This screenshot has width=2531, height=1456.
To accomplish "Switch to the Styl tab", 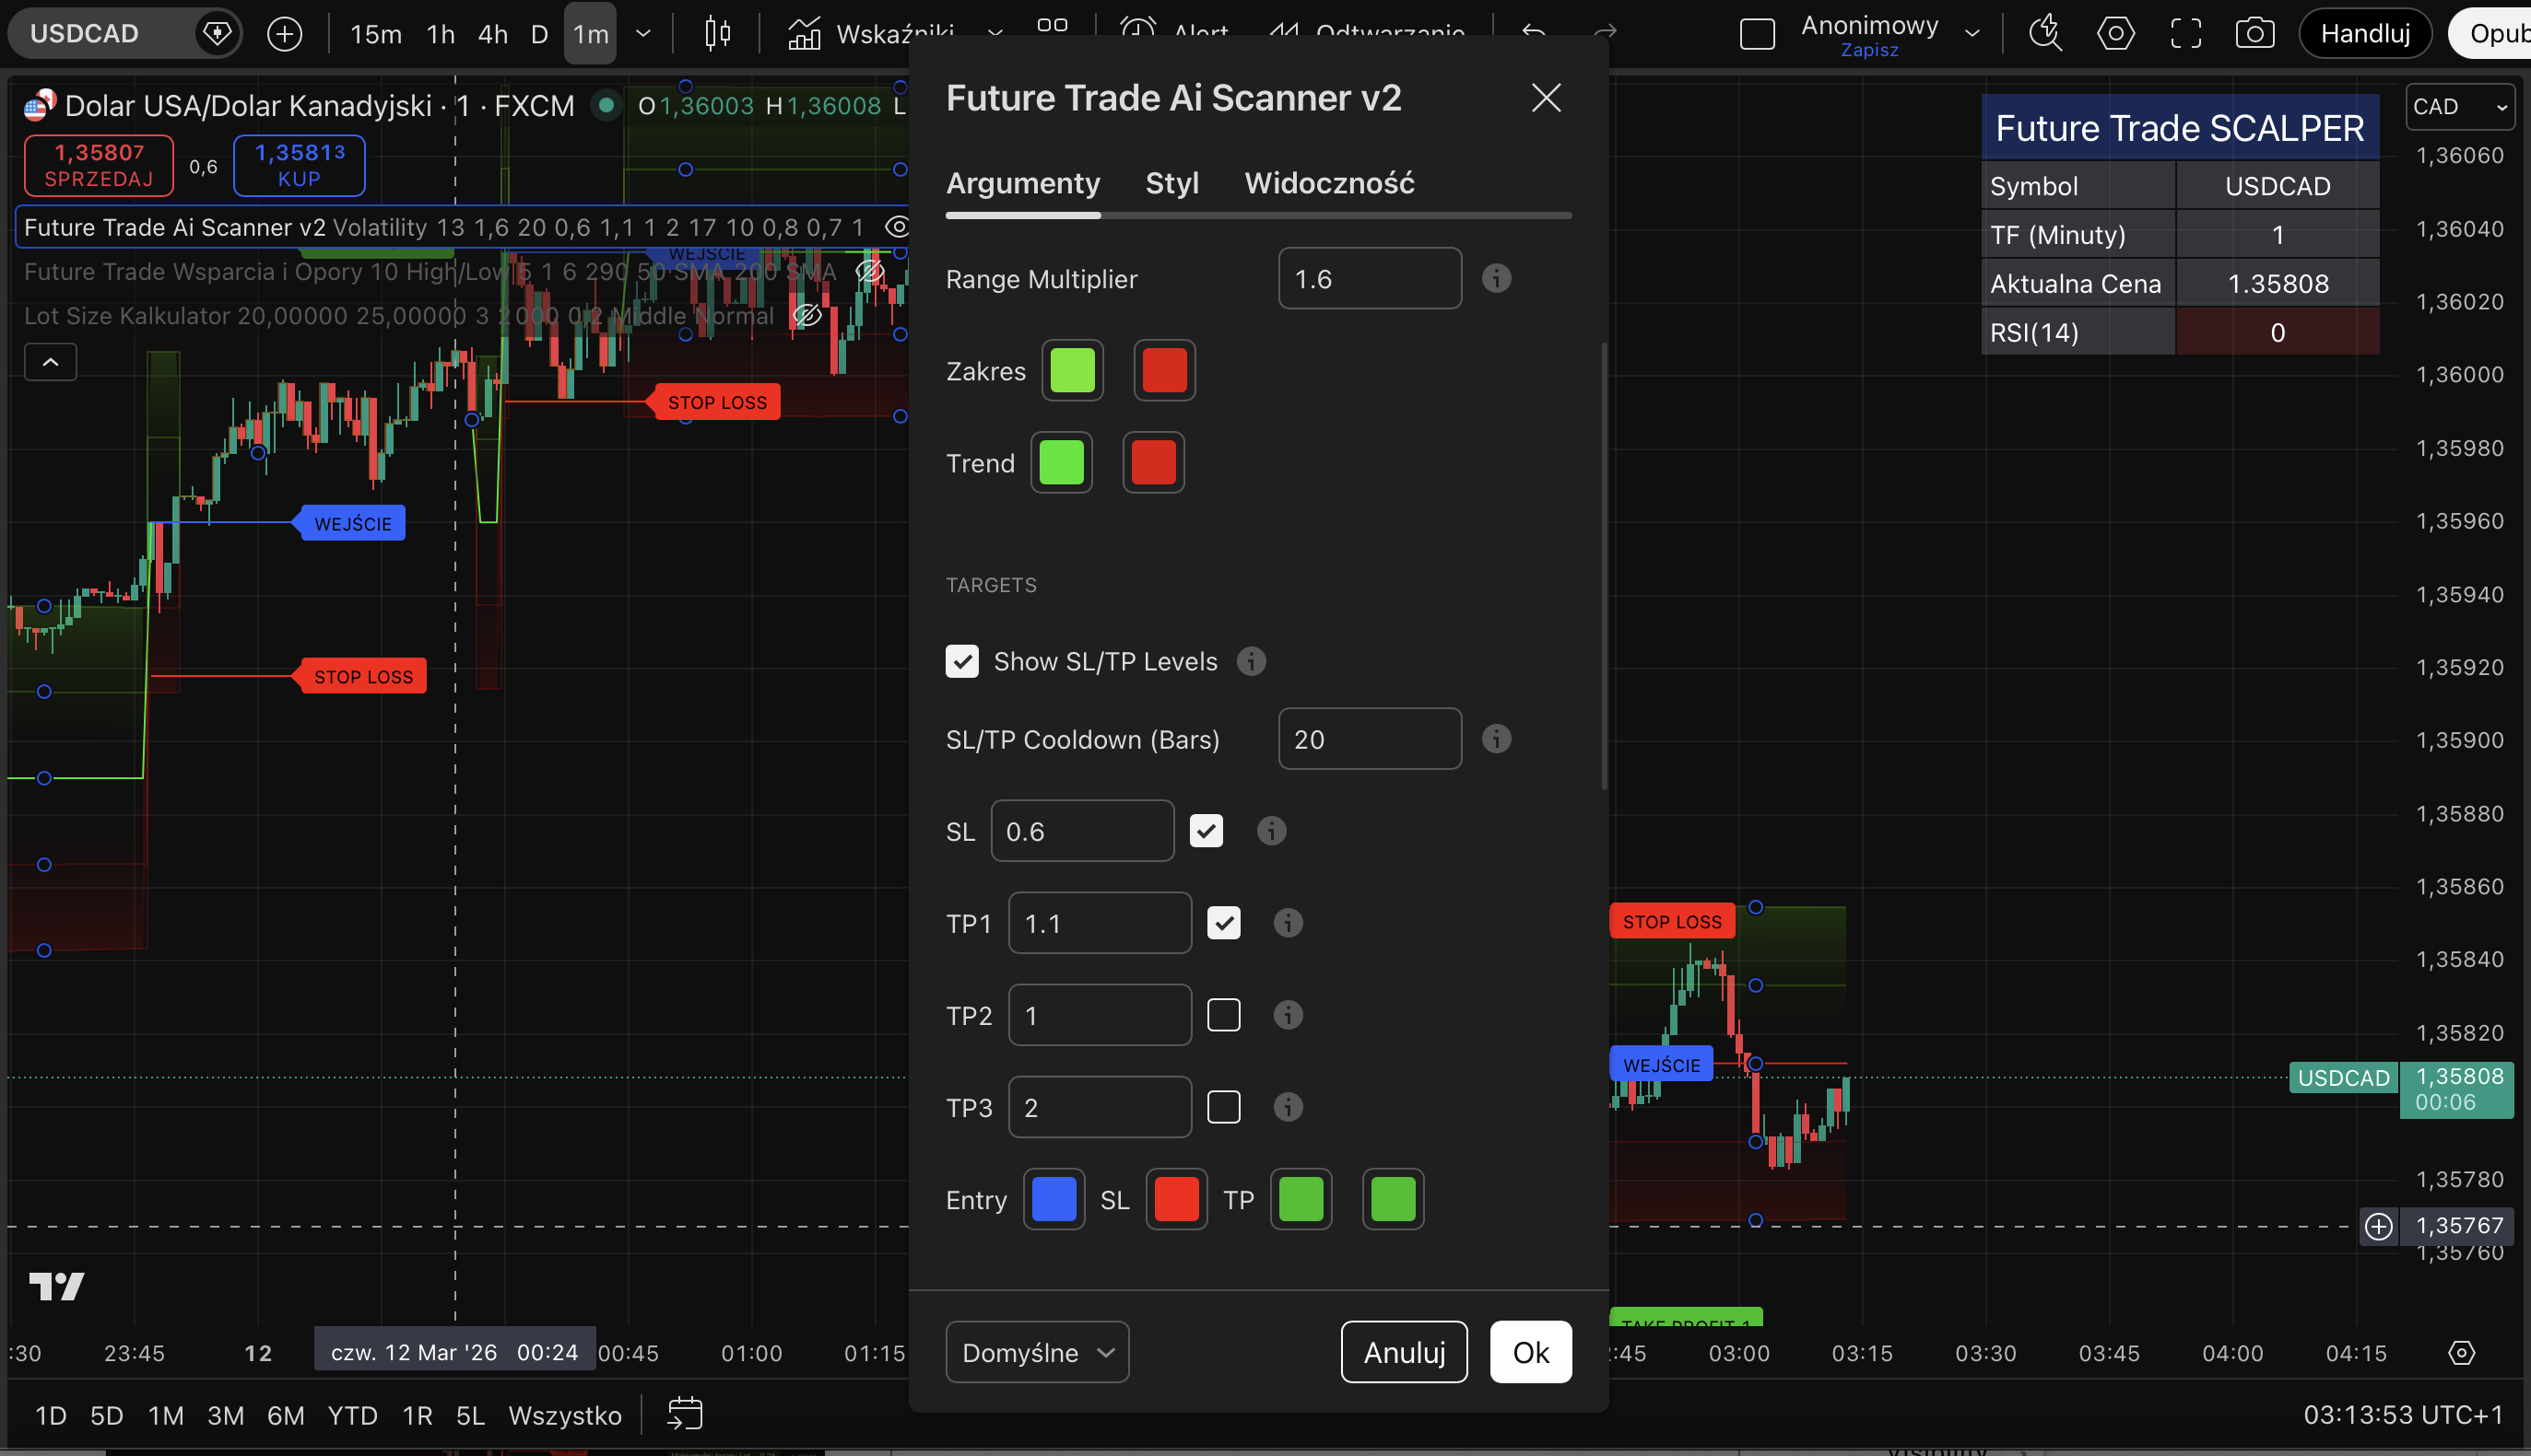I will (x=1171, y=183).
